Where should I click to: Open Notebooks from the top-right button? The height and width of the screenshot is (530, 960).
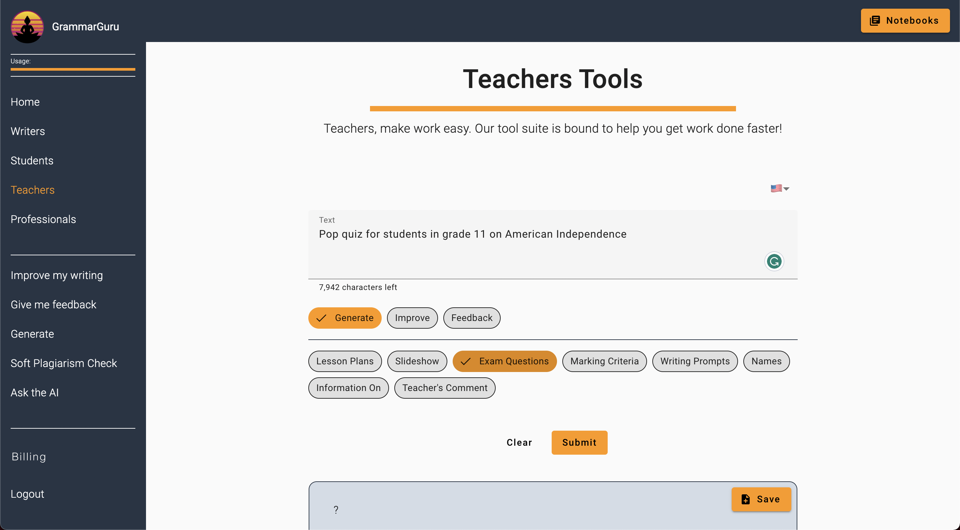click(905, 20)
